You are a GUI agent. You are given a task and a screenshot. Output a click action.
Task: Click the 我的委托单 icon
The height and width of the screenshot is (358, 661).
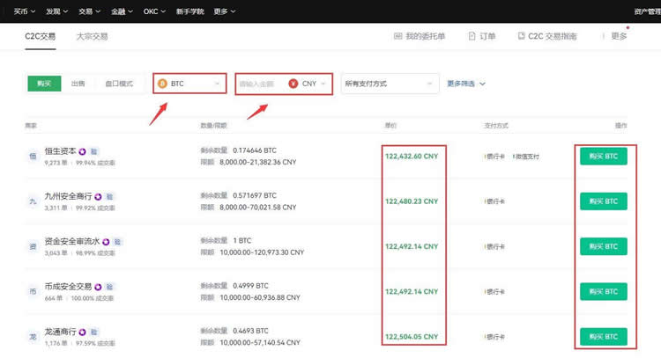pos(397,36)
